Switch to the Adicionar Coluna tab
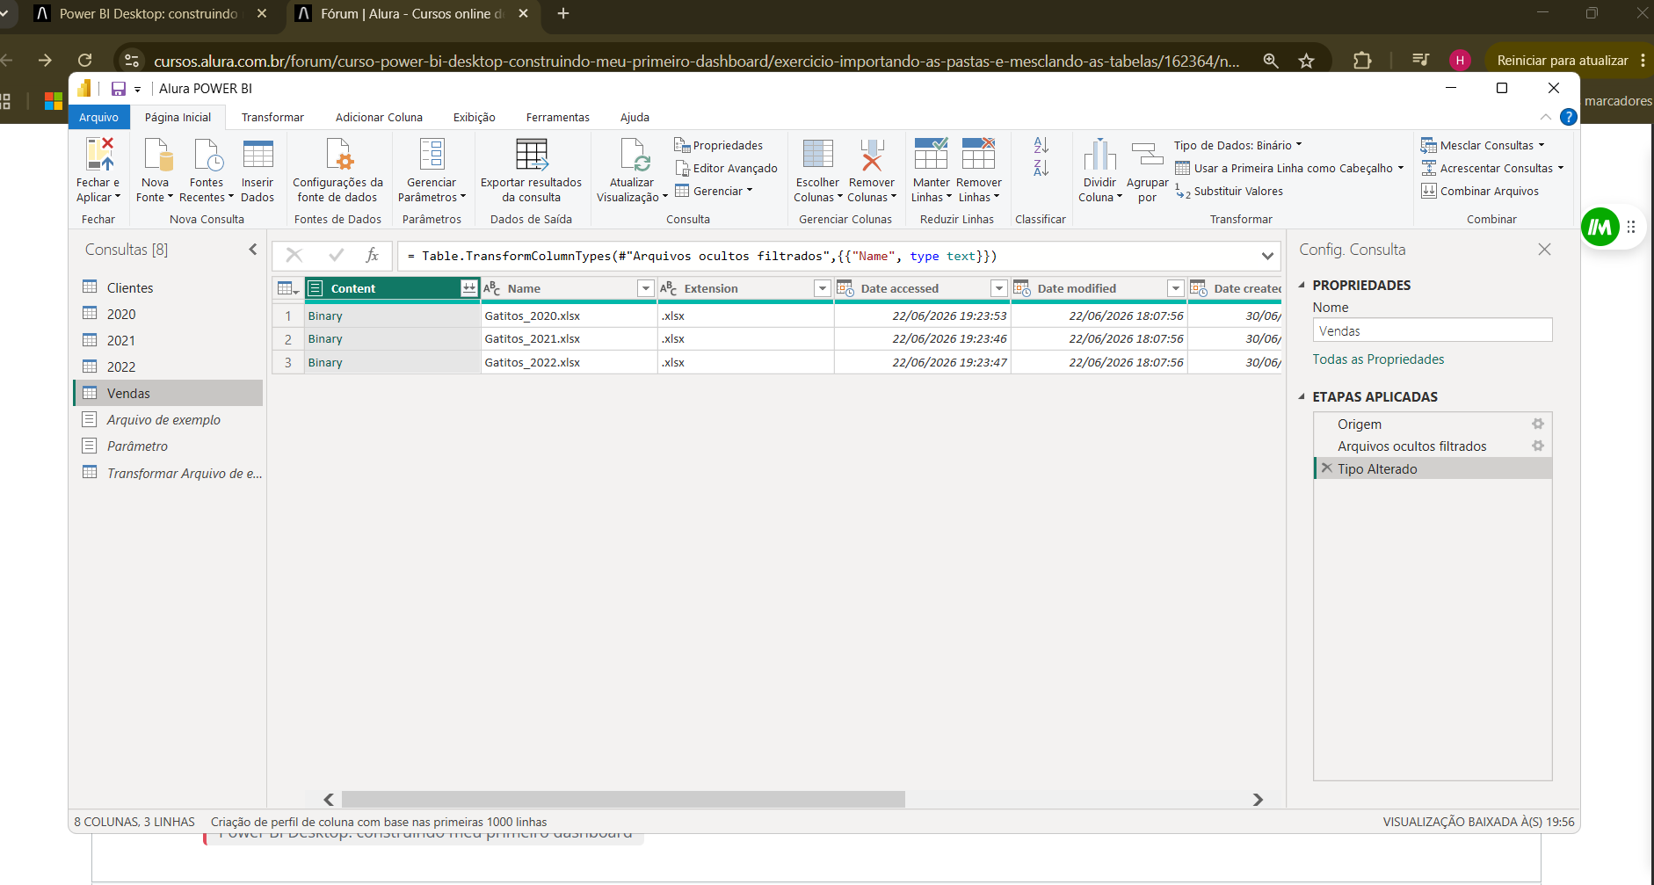Image resolution: width=1654 pixels, height=885 pixels. pos(379,117)
